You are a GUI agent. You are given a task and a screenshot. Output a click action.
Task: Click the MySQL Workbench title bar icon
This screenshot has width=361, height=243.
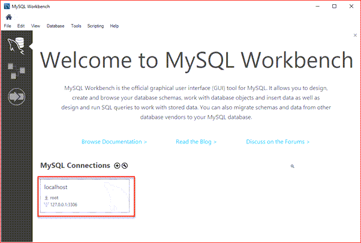(6, 6)
